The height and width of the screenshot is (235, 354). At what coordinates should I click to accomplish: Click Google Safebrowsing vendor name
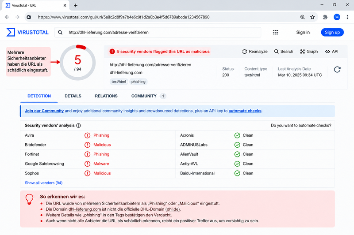[44, 164]
